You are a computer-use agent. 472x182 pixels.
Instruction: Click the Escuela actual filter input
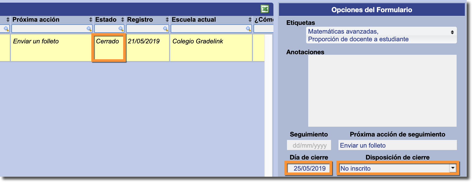[208, 29]
